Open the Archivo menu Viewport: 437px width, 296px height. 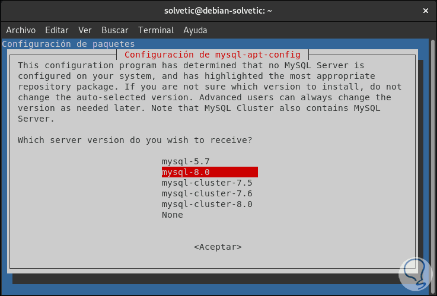(21, 30)
